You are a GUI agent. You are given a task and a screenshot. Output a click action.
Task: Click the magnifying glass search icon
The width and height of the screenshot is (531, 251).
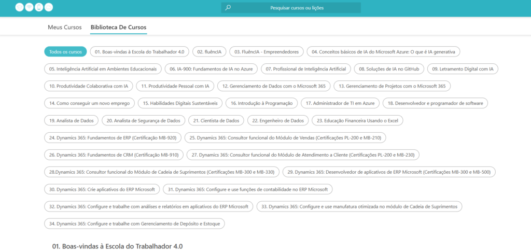(x=228, y=7)
